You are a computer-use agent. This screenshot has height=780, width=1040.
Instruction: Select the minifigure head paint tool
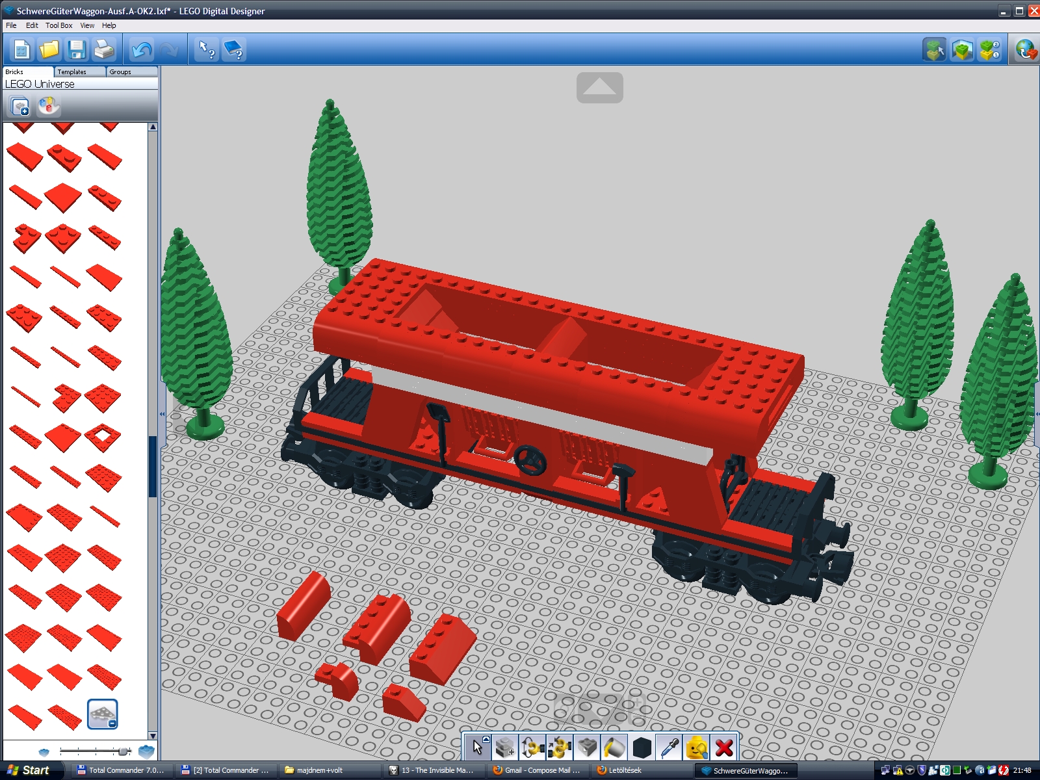click(696, 747)
